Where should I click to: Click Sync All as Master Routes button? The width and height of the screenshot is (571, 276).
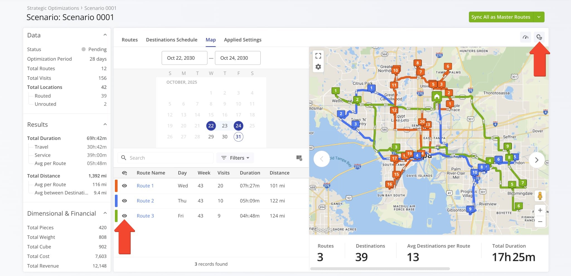[x=501, y=17]
